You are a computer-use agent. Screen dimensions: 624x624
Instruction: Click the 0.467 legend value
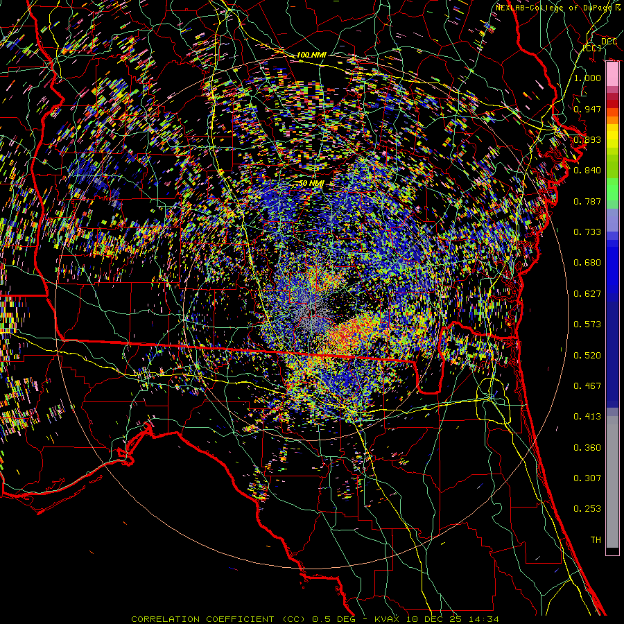tap(587, 386)
